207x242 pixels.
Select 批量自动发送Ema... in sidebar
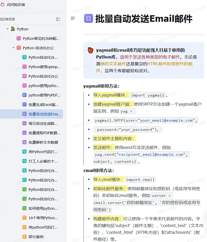click(45, 114)
